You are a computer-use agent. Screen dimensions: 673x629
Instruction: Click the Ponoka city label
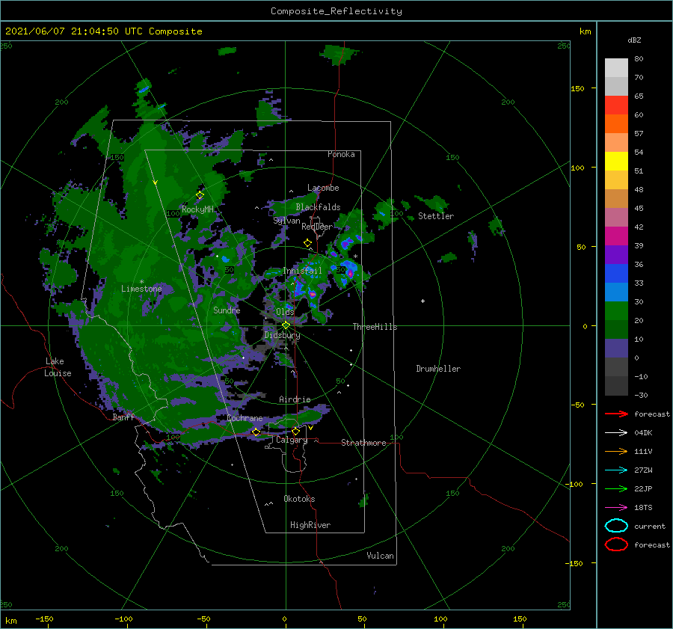(x=341, y=154)
